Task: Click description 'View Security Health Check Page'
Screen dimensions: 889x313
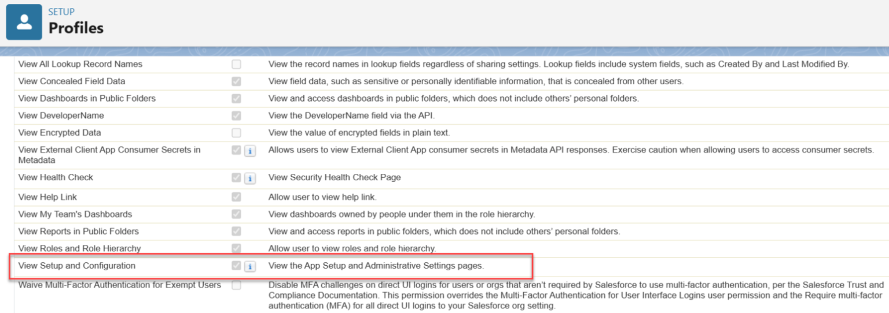Action: [x=335, y=177]
